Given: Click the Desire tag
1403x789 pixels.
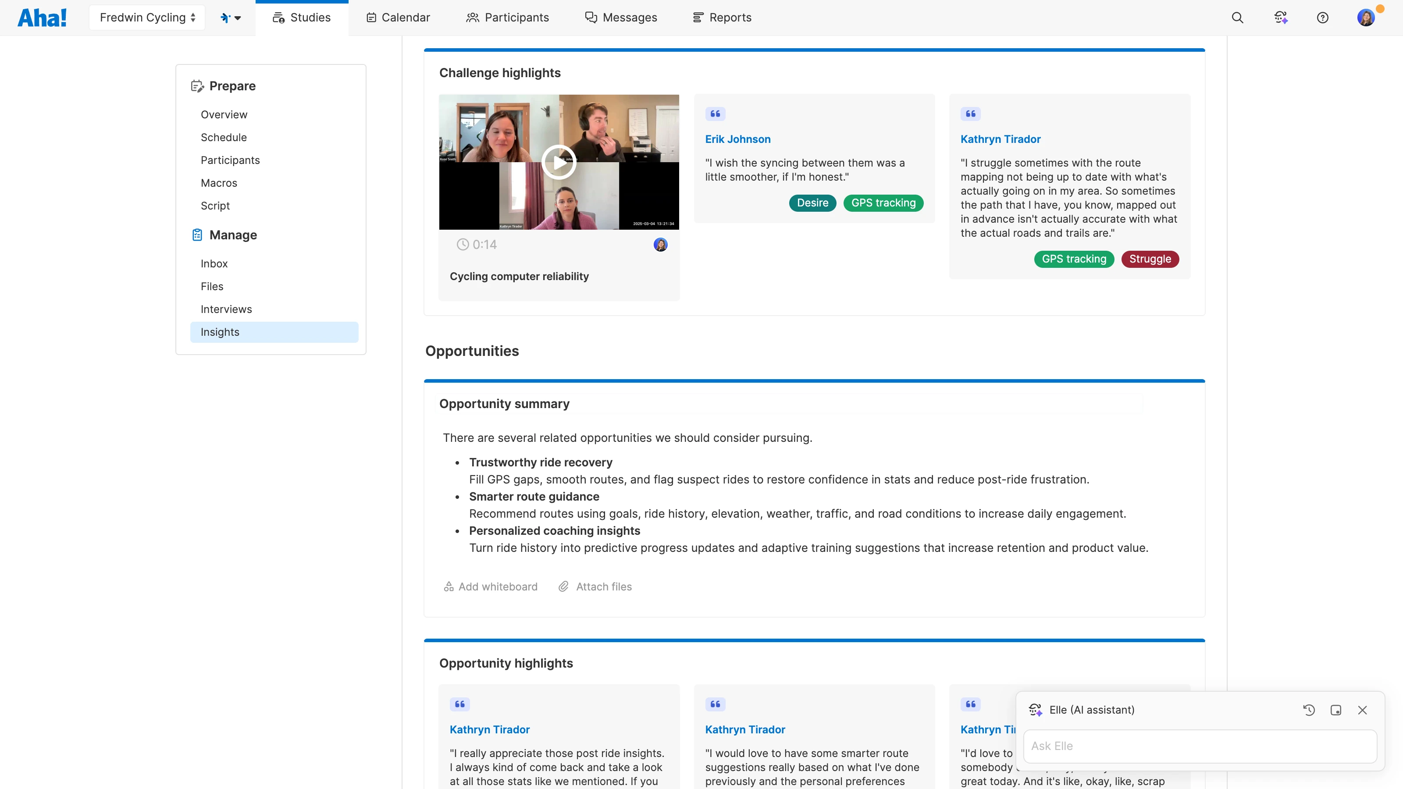Looking at the screenshot, I should pos(812,203).
